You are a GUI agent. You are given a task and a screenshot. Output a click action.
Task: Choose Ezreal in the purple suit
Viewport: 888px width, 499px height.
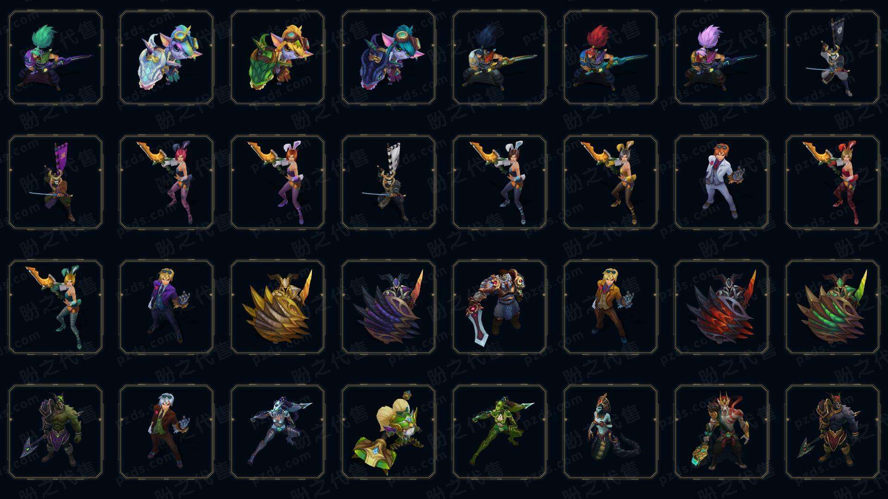166,307
